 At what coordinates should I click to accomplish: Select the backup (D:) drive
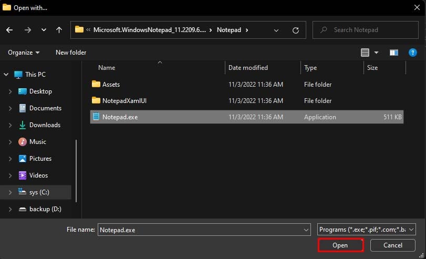(45, 209)
